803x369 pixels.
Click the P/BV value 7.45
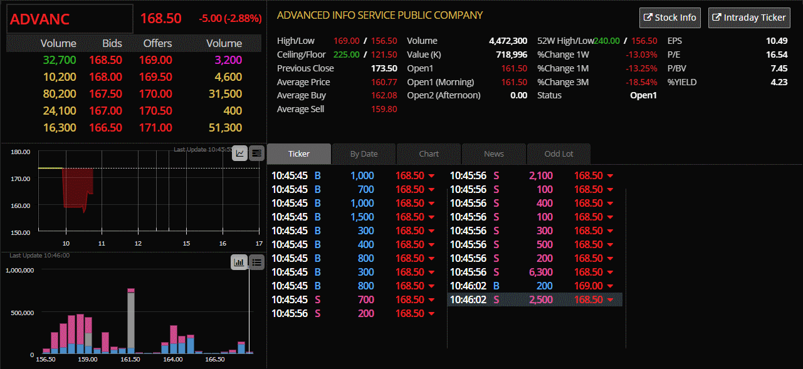click(779, 68)
